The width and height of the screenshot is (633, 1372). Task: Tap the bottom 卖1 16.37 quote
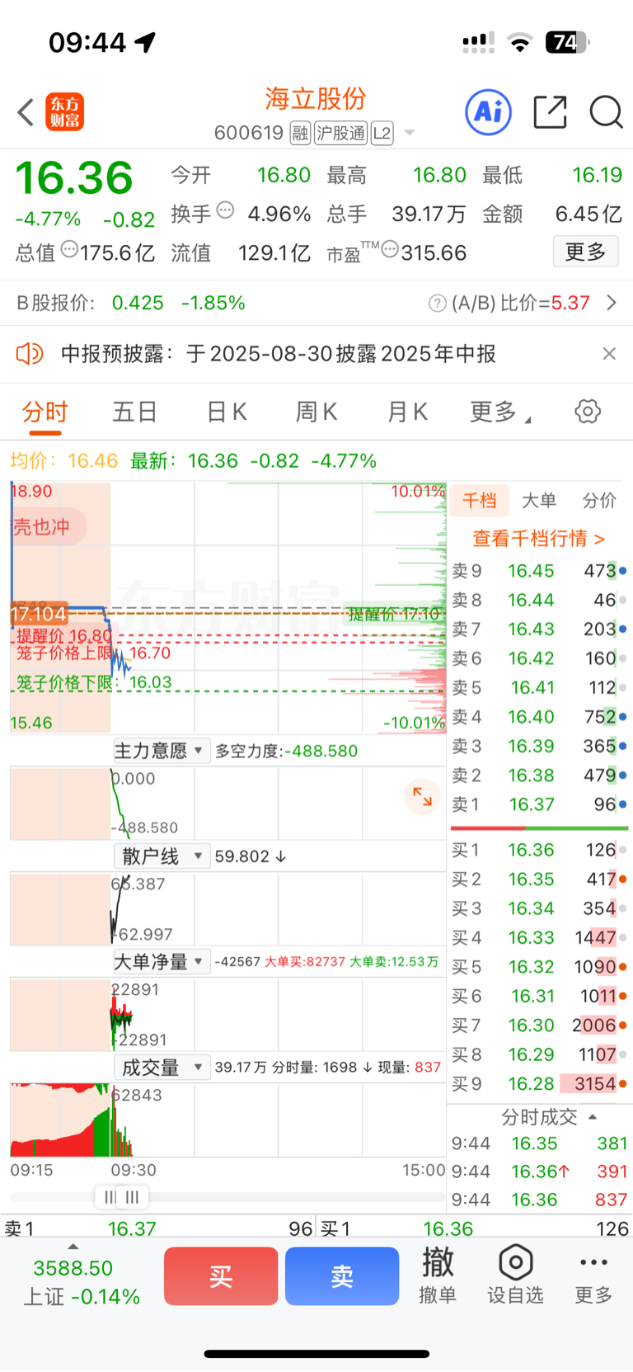tap(157, 1228)
